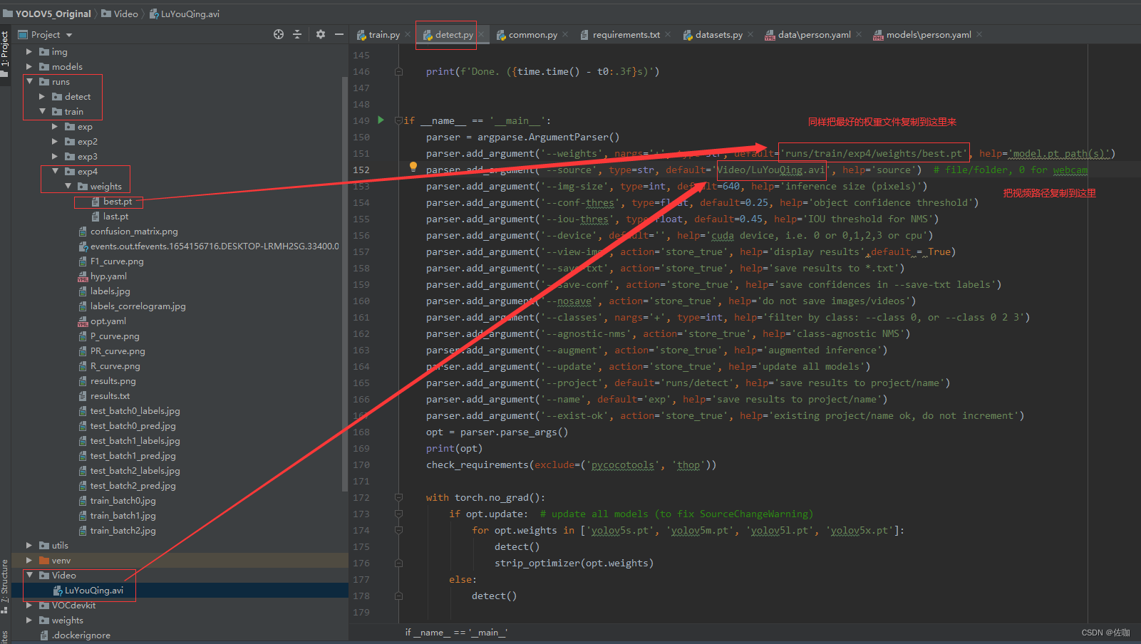The width and height of the screenshot is (1141, 644).
Task: Expand the venv folder
Action: pos(29,560)
